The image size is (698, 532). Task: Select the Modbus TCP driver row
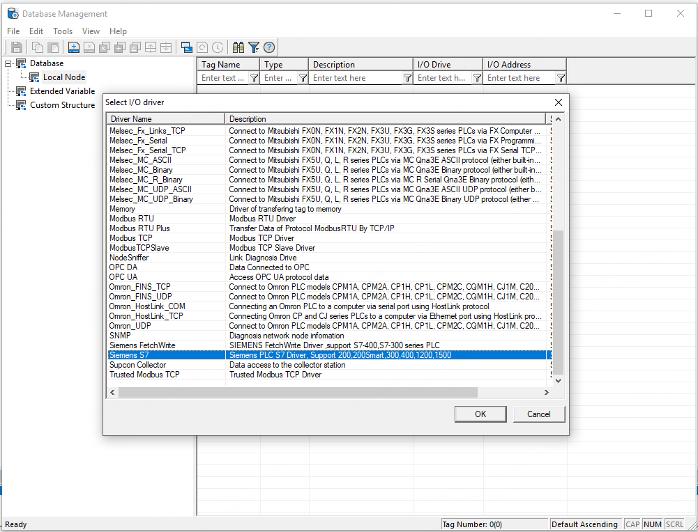(131, 238)
